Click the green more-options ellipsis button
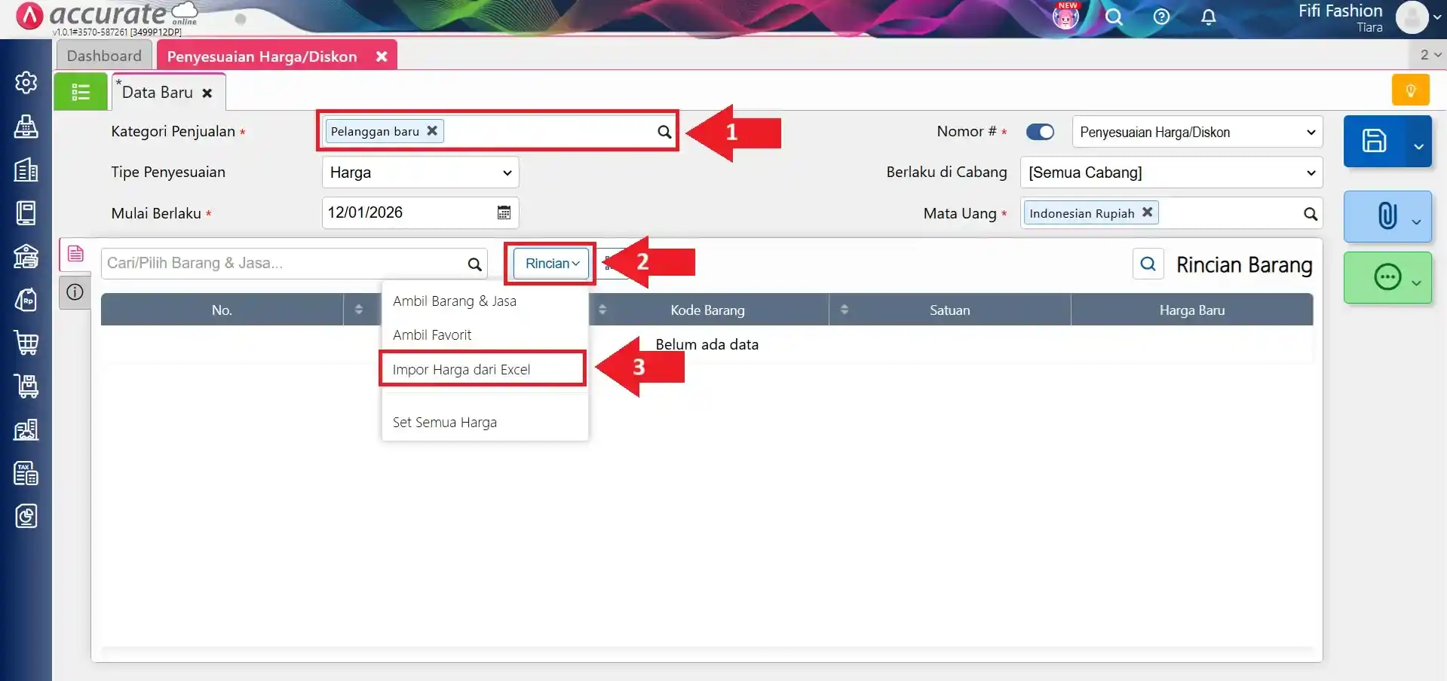This screenshot has height=681, width=1447. click(1387, 277)
